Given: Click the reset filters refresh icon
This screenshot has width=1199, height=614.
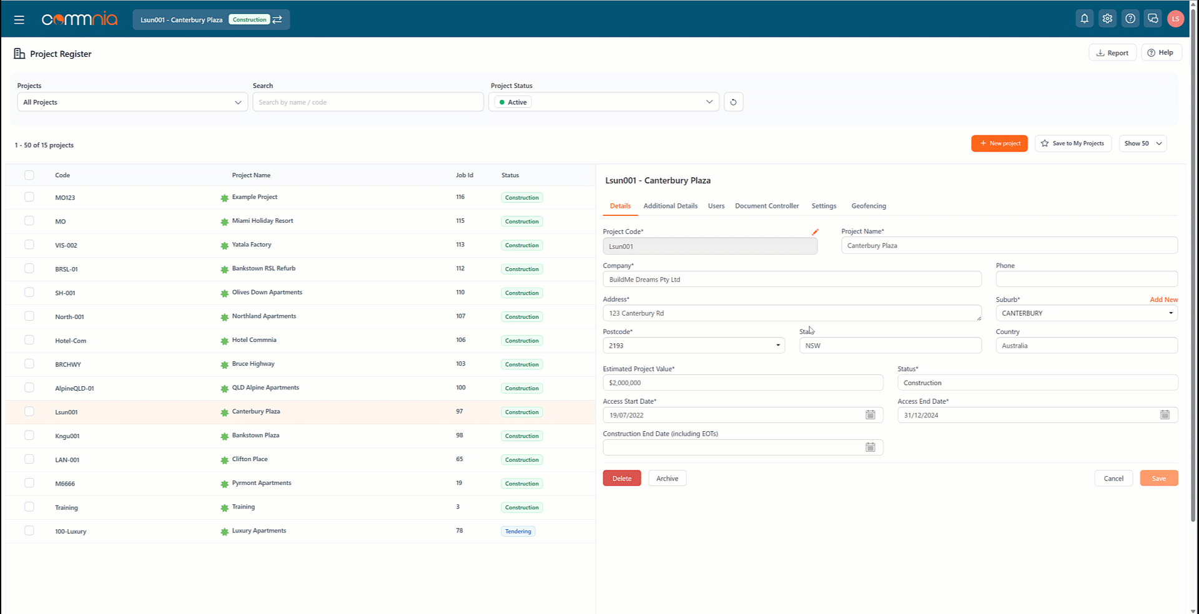Looking at the screenshot, I should [734, 102].
